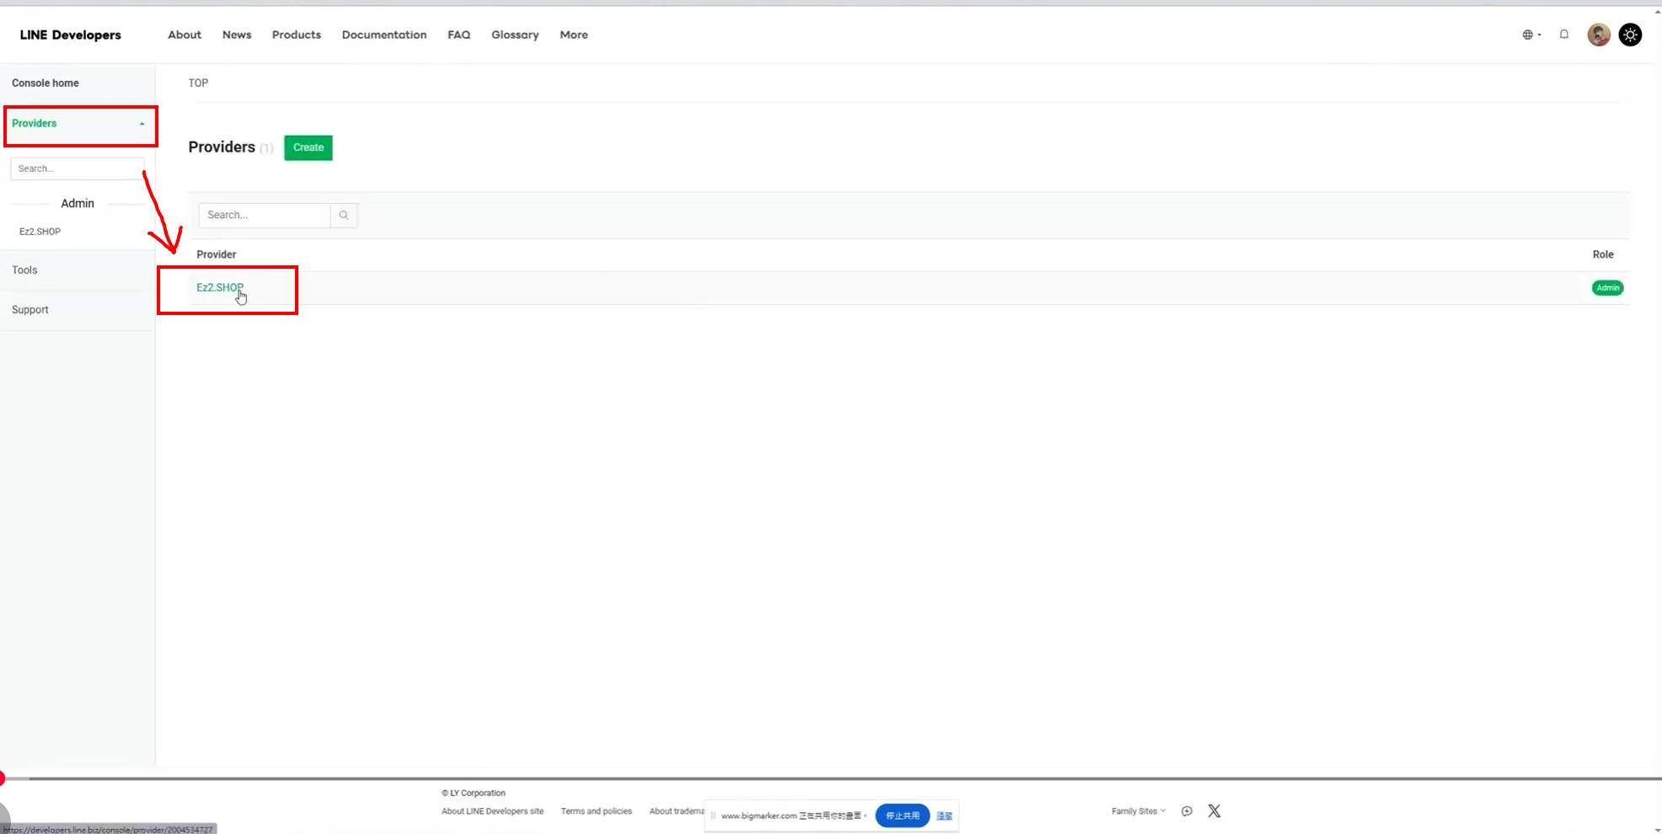The height and width of the screenshot is (834, 1662).
Task: Toggle the light/dark theme switch
Action: 1630,35
